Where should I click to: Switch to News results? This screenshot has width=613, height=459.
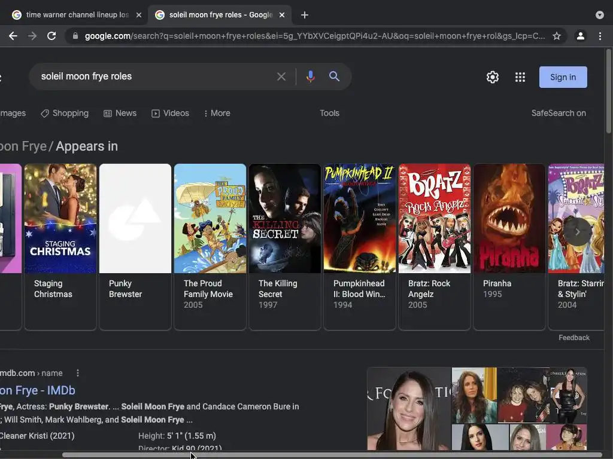click(120, 113)
